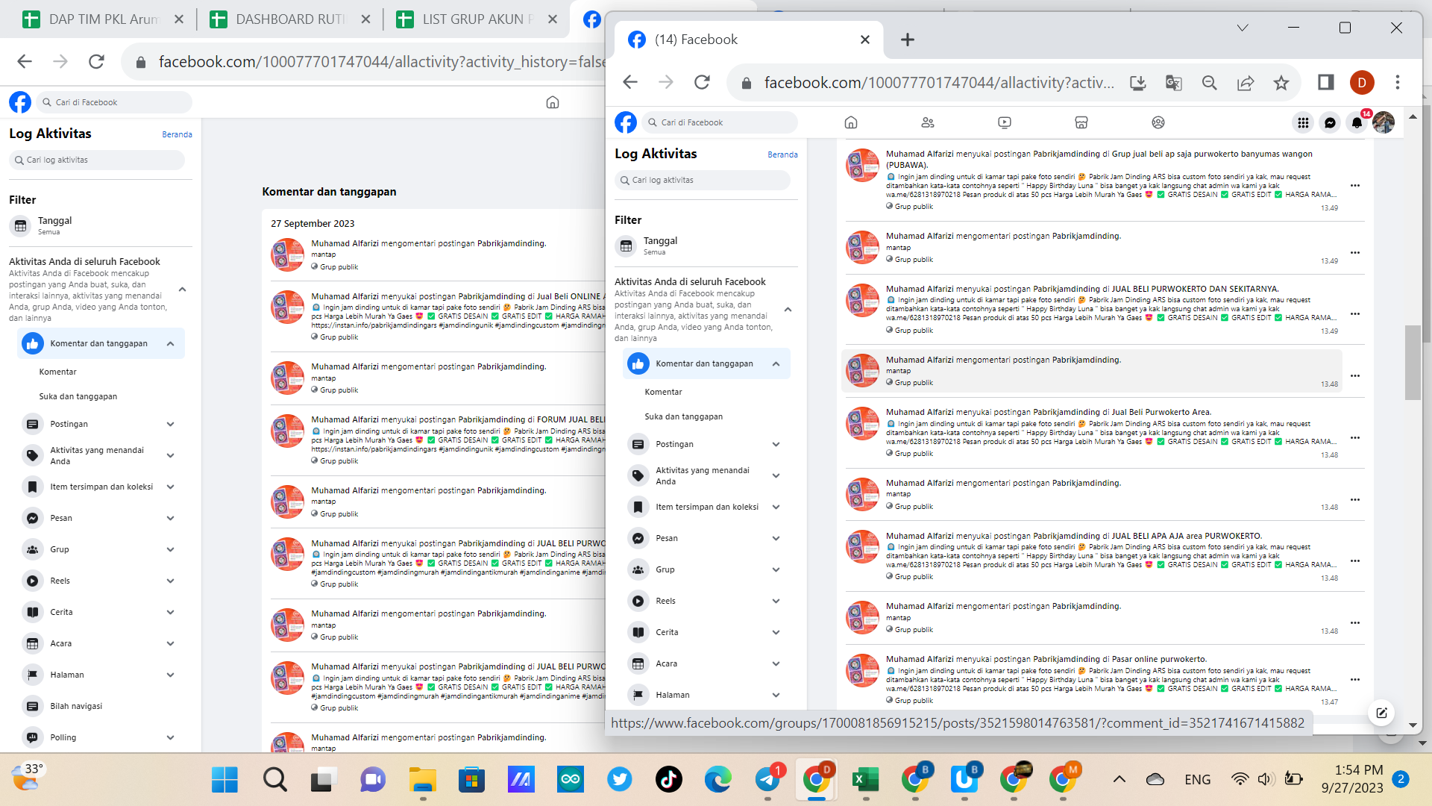Viewport: 1432px width, 806px height.
Task: Click the Cari log aktivitas search field
Action: click(x=703, y=180)
